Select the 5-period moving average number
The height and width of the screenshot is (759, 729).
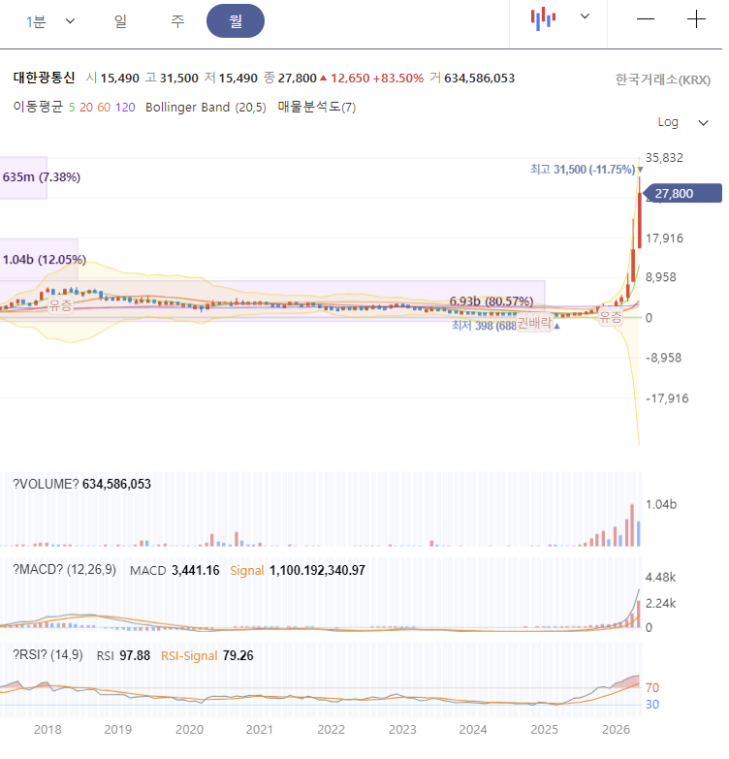tap(72, 108)
